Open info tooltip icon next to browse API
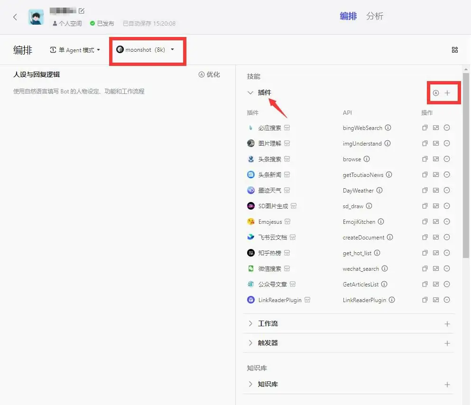This screenshot has width=471, height=405. pos(367,159)
